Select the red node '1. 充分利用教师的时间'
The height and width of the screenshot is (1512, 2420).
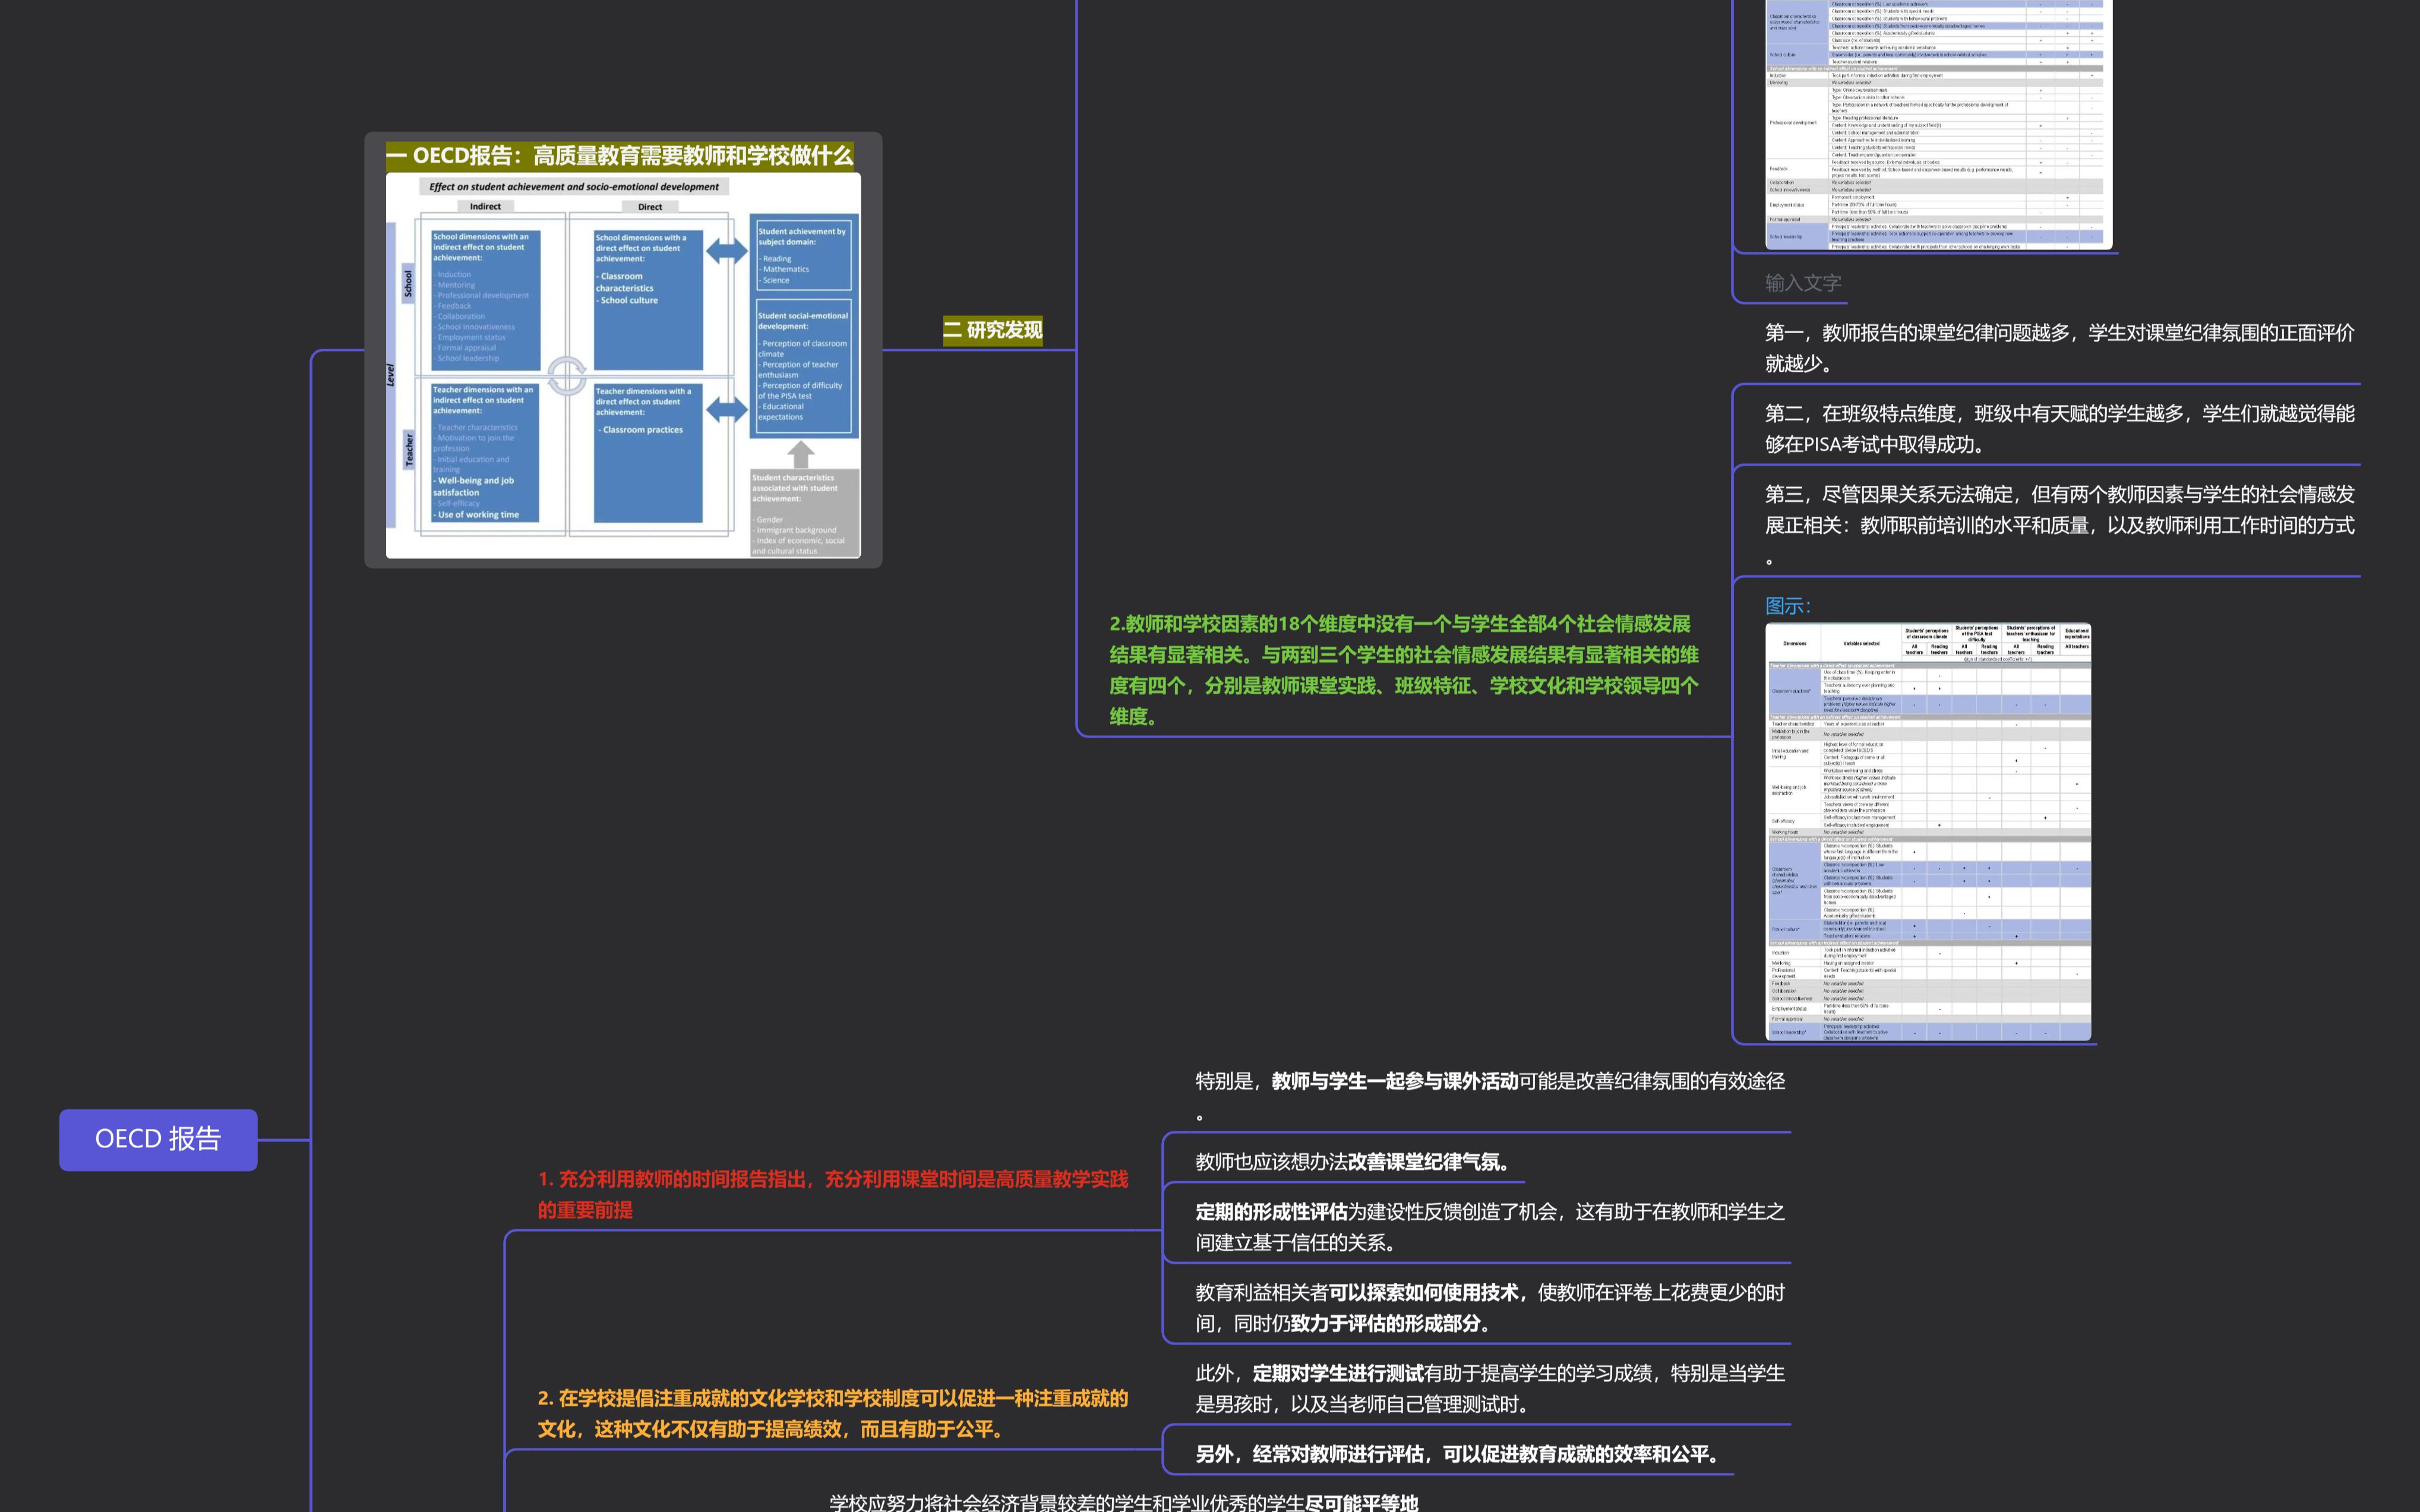[x=833, y=1194]
